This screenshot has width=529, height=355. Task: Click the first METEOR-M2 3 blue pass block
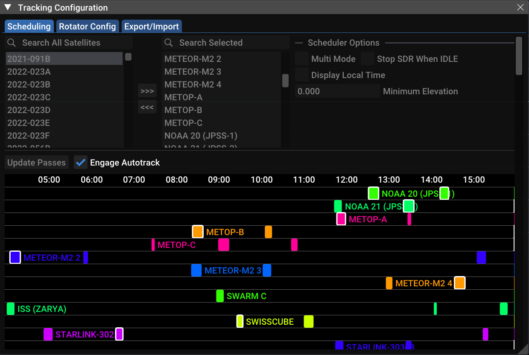coord(196,270)
